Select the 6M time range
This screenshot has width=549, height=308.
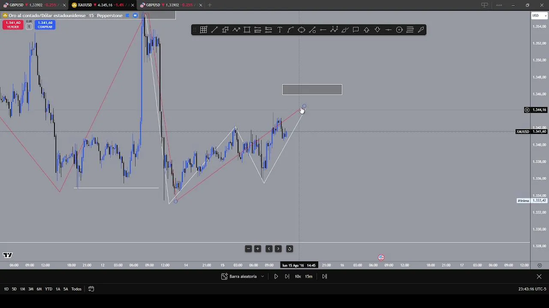[x=39, y=289]
